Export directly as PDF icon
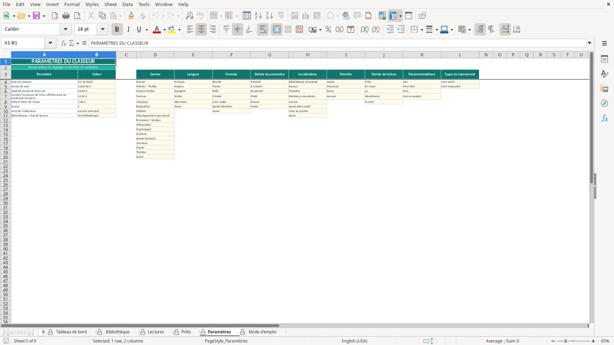 (55, 16)
